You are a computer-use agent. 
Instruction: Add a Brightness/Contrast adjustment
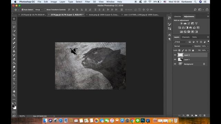point(181,23)
